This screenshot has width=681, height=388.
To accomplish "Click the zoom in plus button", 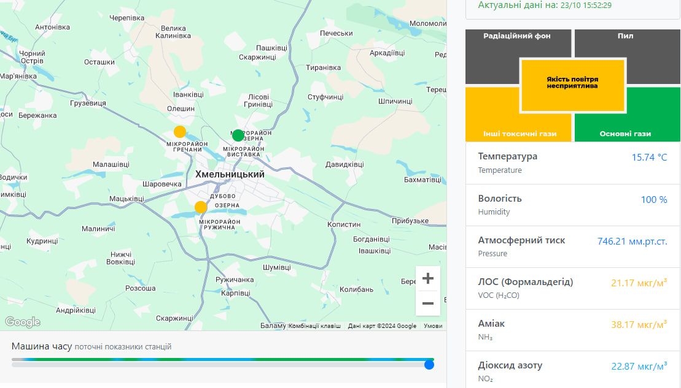I will [428, 278].
